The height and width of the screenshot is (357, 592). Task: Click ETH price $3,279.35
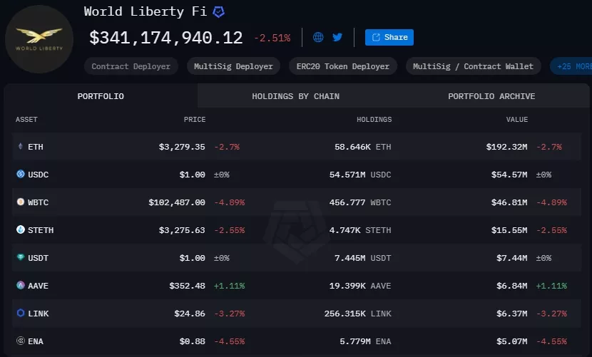(x=182, y=147)
